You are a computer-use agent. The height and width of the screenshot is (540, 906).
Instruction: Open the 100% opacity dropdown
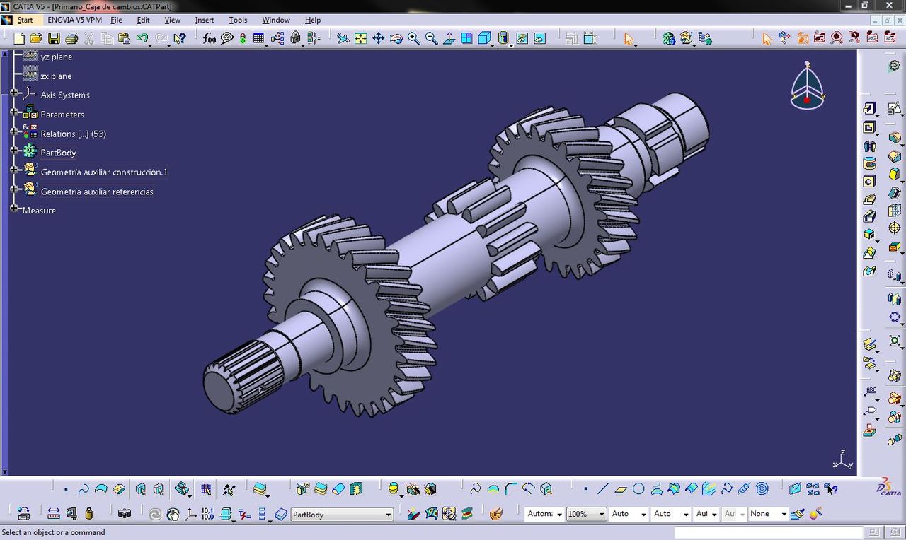click(x=601, y=514)
